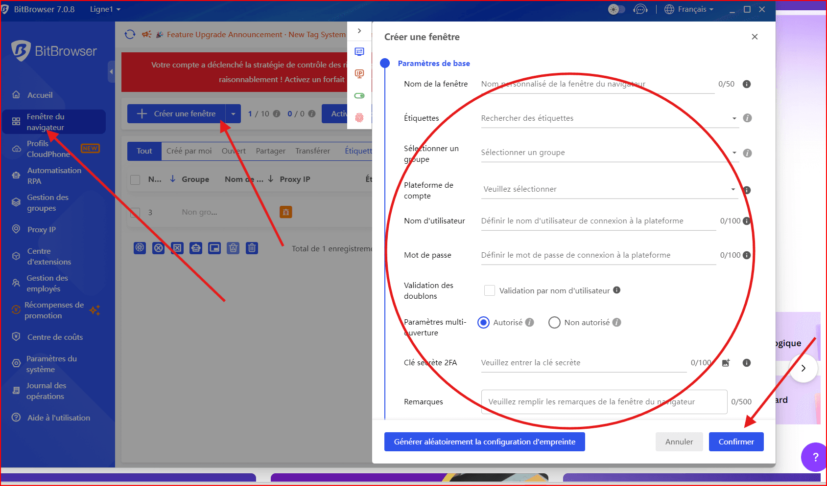The width and height of the screenshot is (827, 486).
Task: Select the Autorisé radio button
Action: pyautogui.click(x=483, y=323)
